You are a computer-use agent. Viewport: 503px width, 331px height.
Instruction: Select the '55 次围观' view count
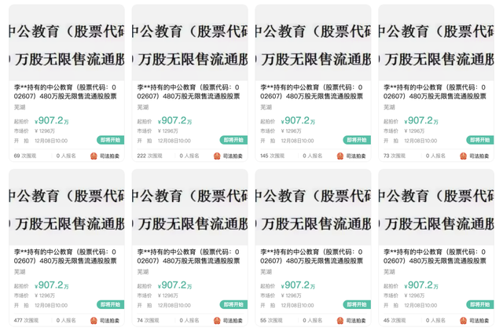click(x=271, y=321)
